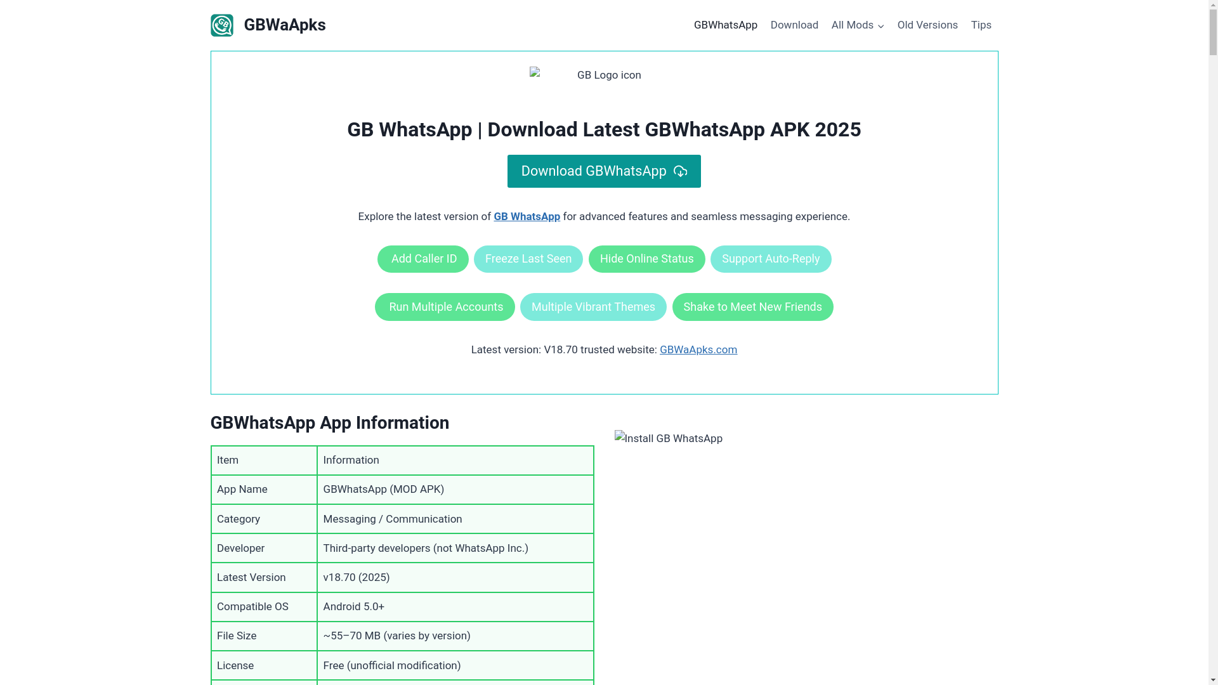Click the 'v18.70 (2025)' cell
Image resolution: width=1218 pixels, height=685 pixels.
[x=455, y=577]
